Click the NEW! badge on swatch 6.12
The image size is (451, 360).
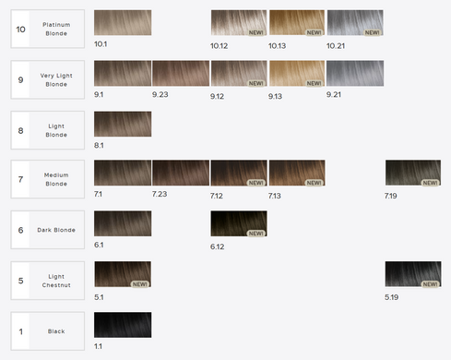pyautogui.click(x=255, y=234)
